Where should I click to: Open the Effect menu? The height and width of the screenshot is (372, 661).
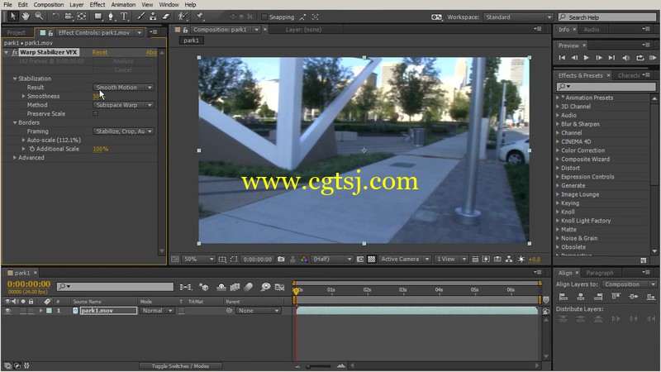click(x=97, y=5)
